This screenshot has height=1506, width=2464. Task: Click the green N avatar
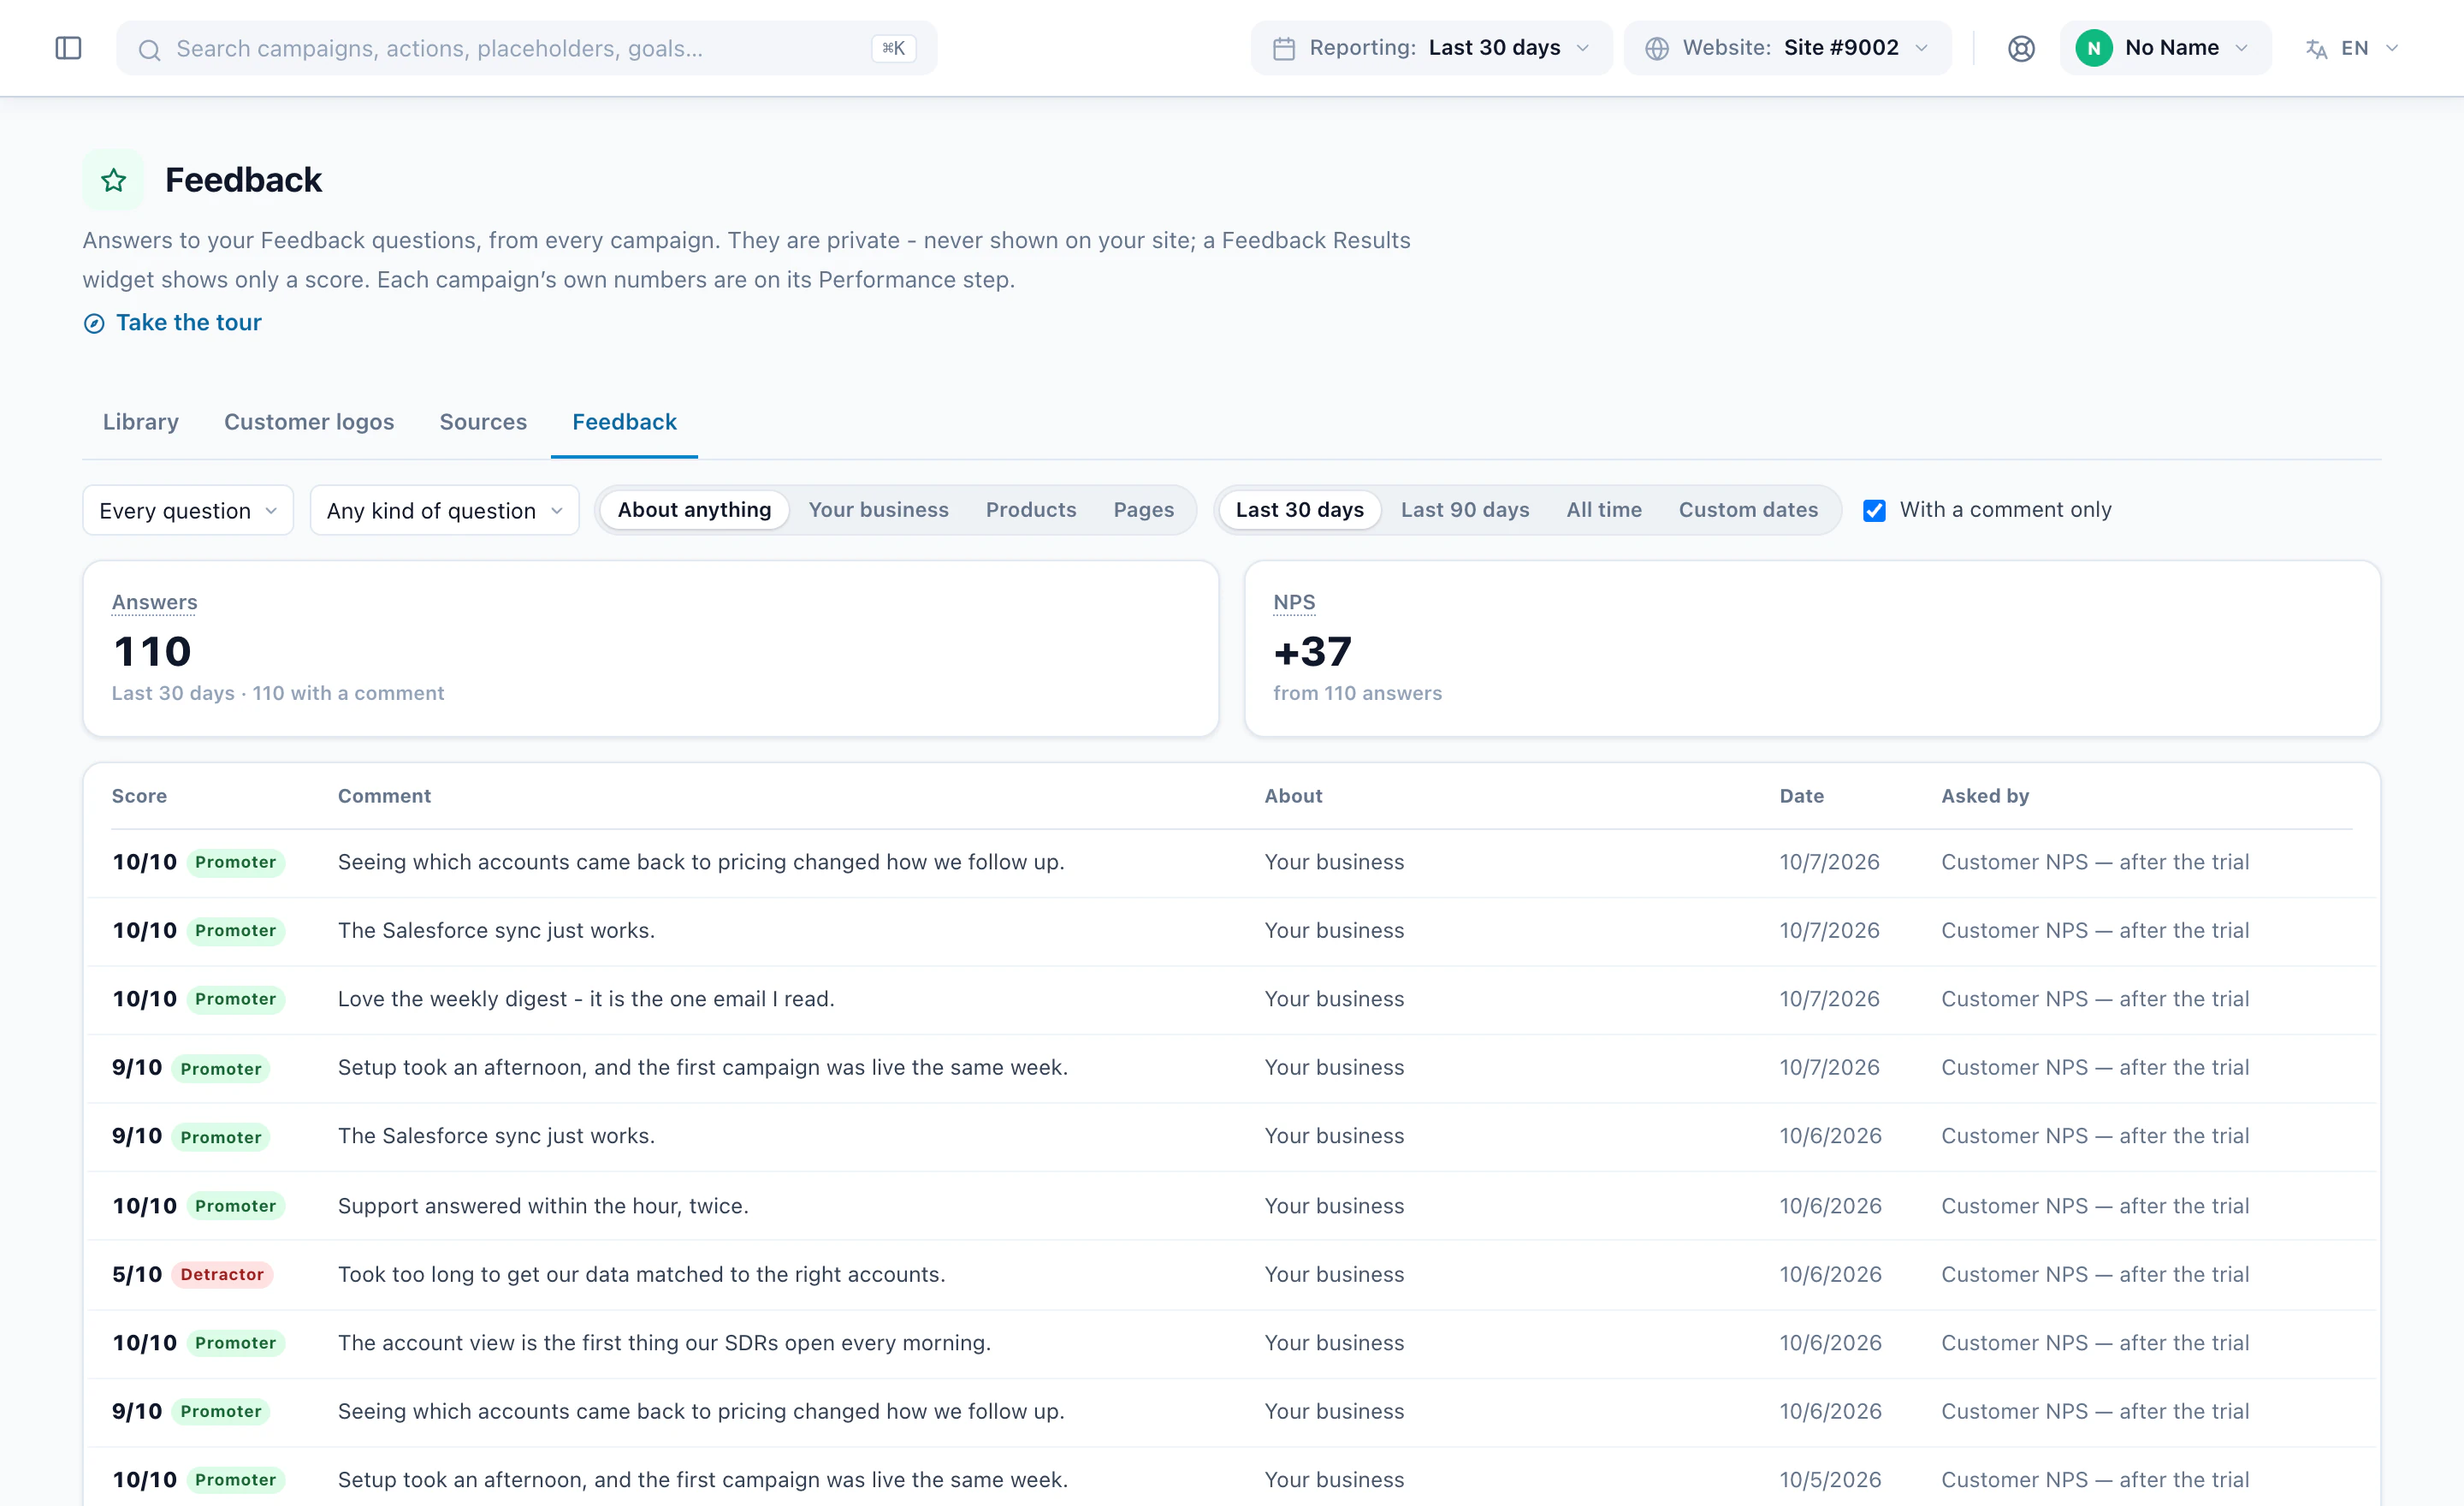pyautogui.click(x=2094, y=48)
